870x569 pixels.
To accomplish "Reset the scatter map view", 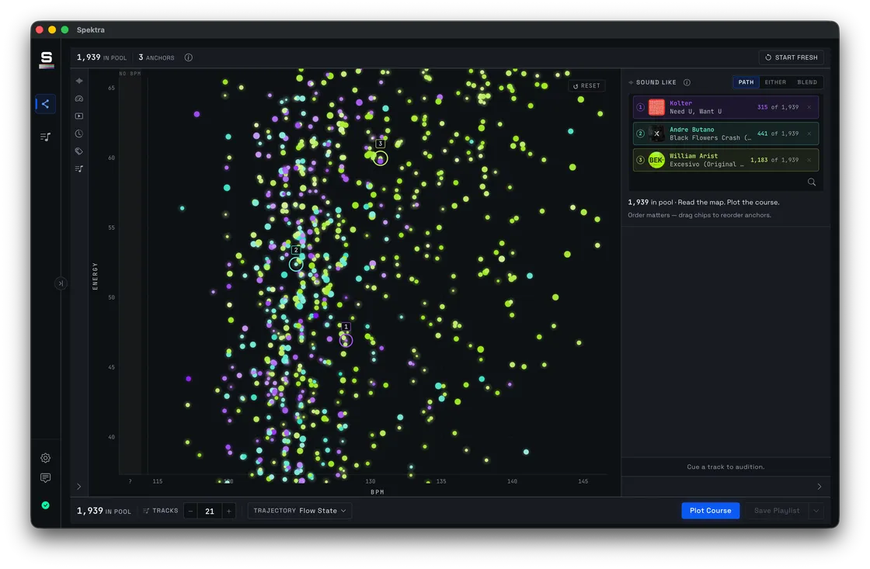I will 586,86.
